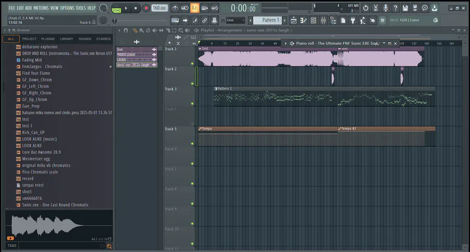Select the ALL browser tab
Viewport: 470px width, 252px height.
point(11,39)
